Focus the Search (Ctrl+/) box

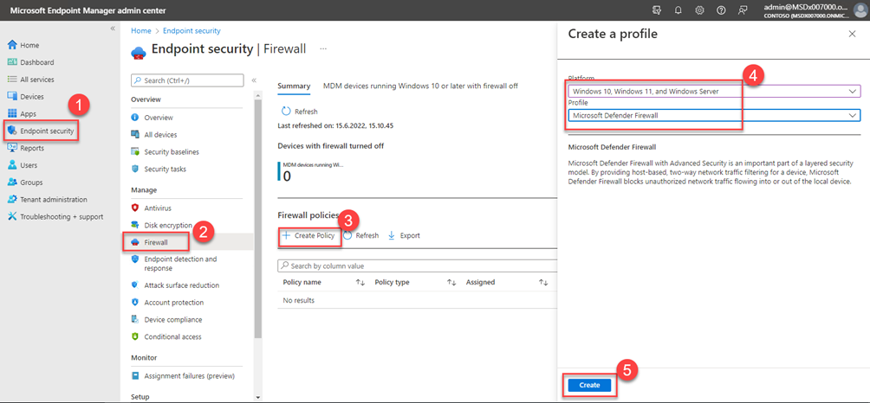(x=187, y=80)
